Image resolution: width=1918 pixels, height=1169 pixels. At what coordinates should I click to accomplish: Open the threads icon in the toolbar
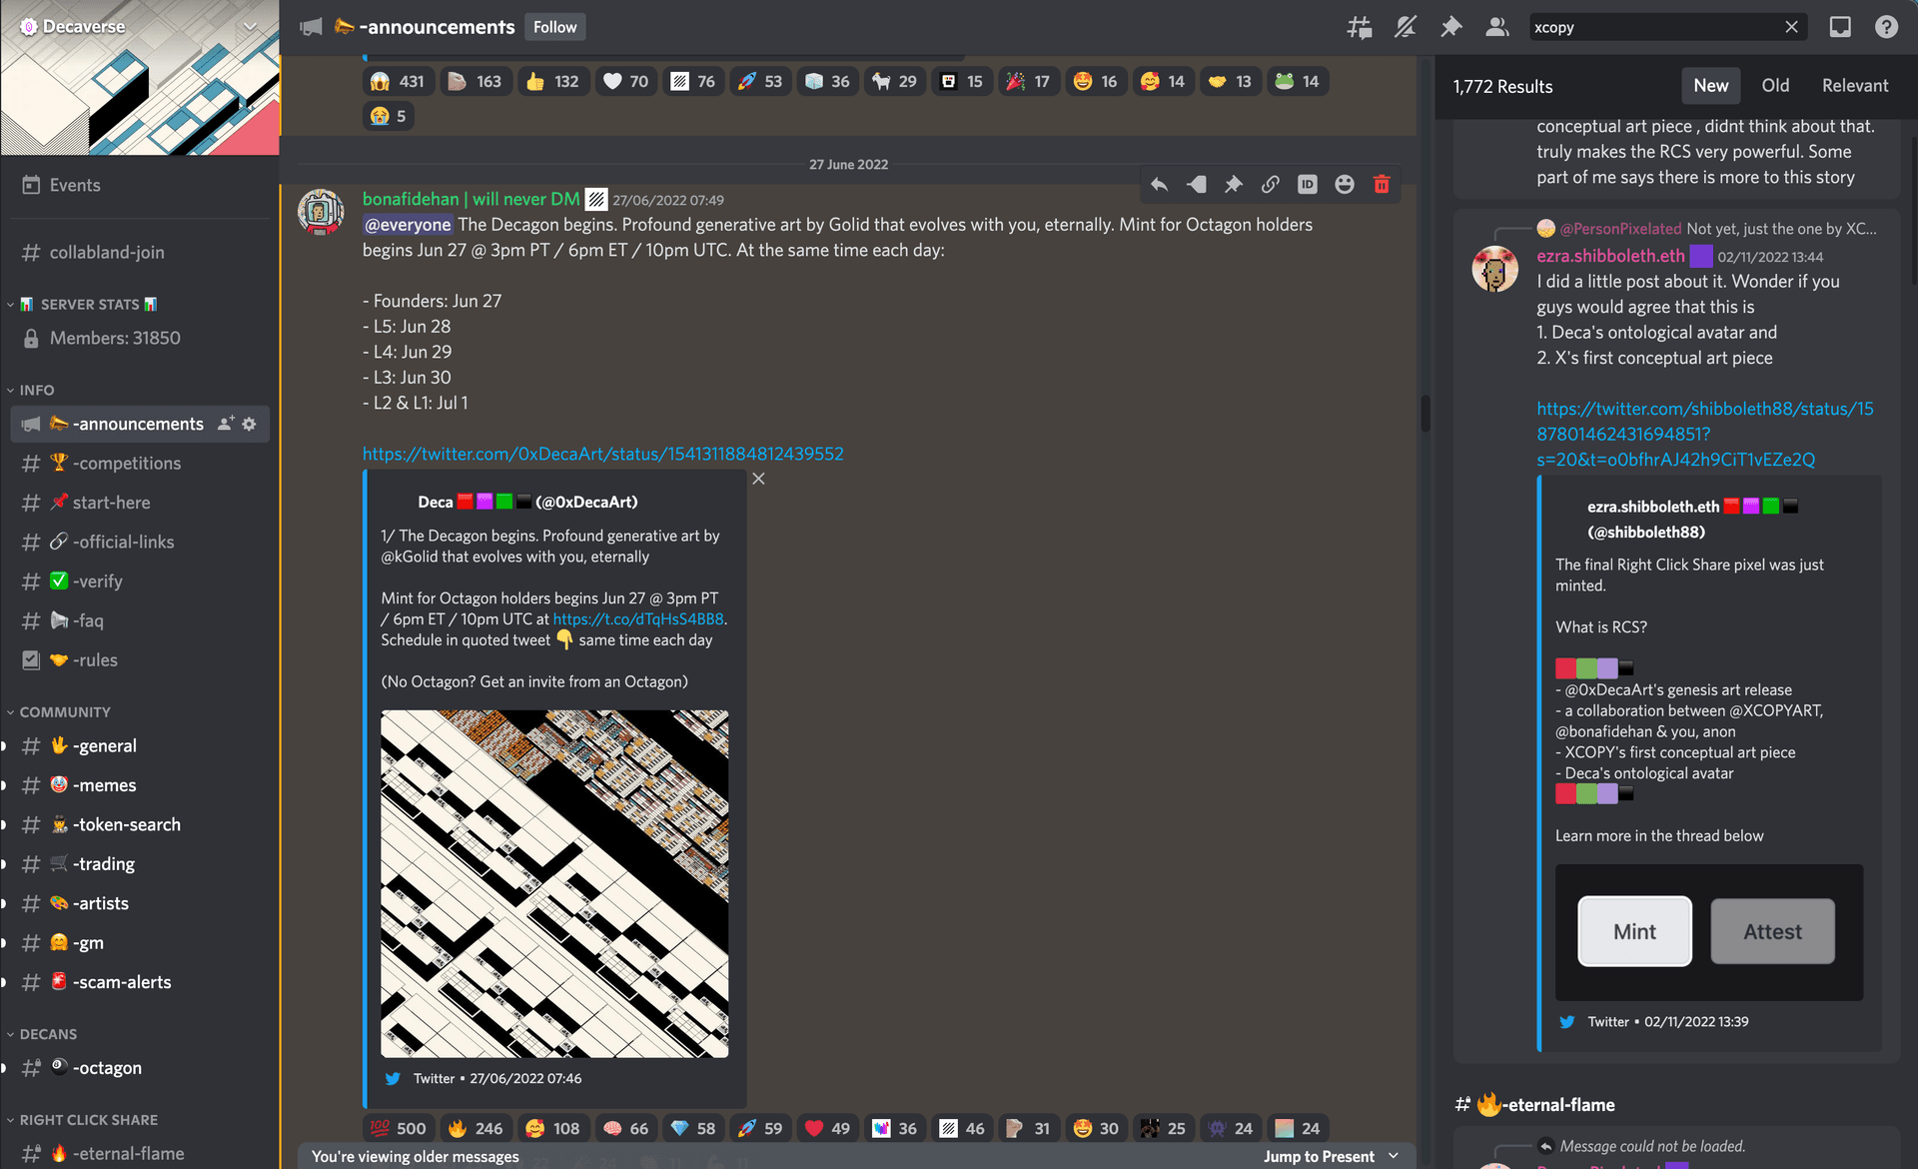(1359, 27)
